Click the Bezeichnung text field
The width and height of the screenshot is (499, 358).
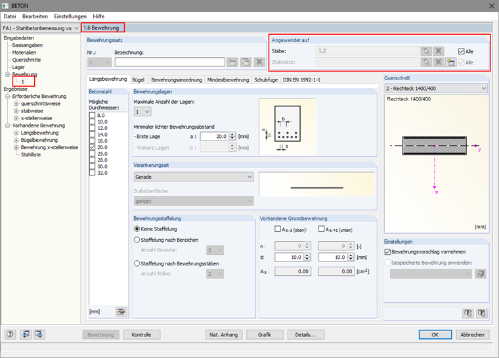(169, 62)
